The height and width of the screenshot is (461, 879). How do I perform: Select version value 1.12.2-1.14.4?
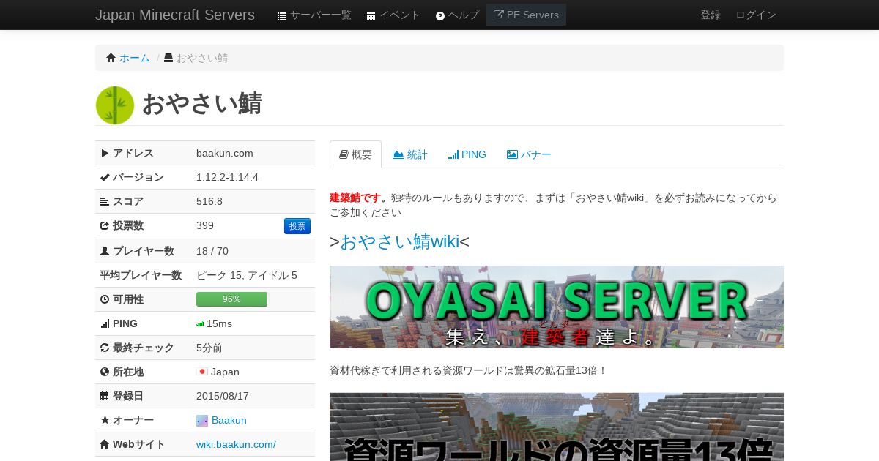click(227, 177)
